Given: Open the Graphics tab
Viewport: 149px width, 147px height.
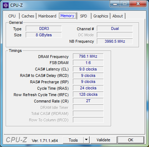Looking at the screenshot, I should pyautogui.click(x=101, y=16).
